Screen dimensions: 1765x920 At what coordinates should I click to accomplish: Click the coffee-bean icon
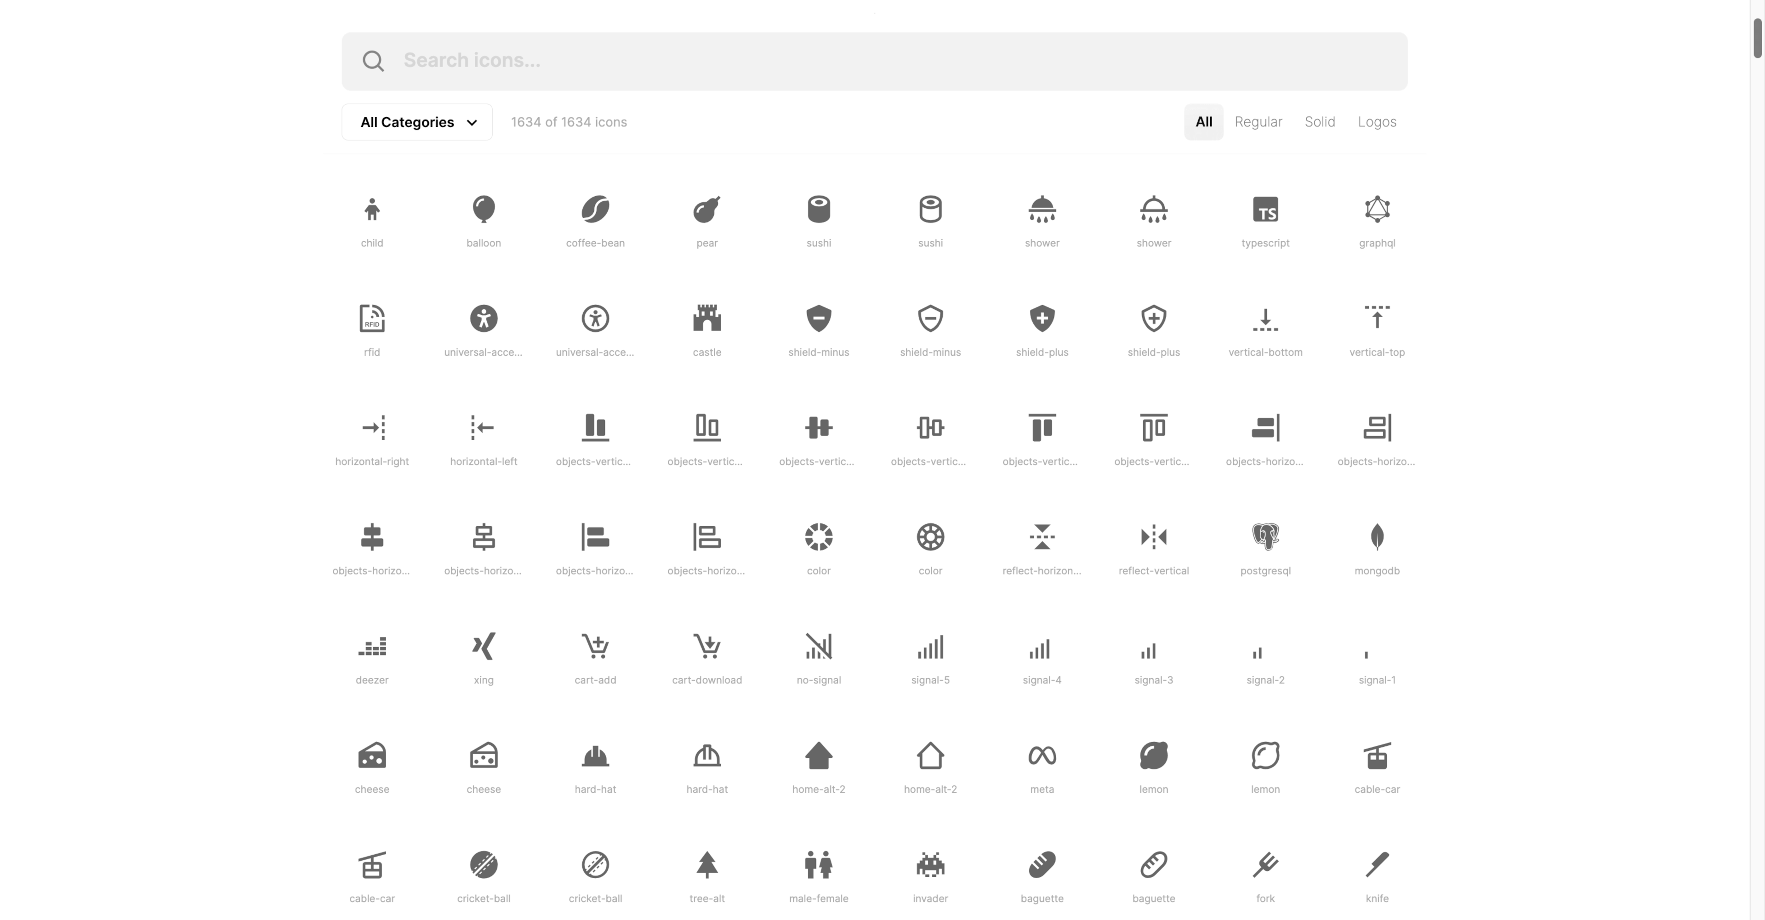[595, 209]
